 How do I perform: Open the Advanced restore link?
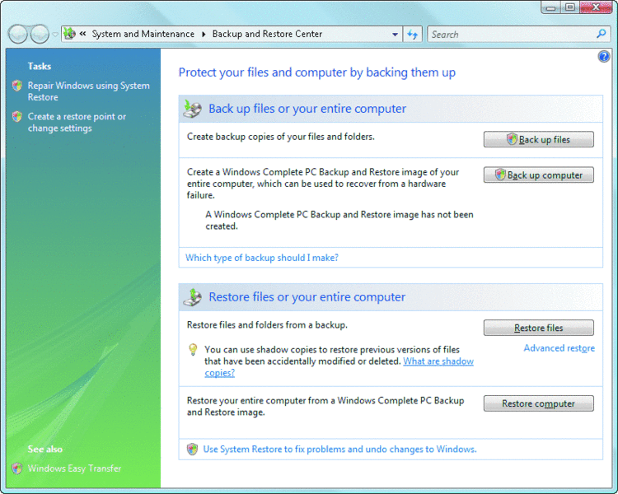[559, 348]
